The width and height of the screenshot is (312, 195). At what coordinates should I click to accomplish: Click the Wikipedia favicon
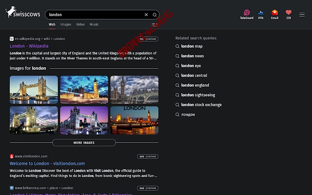(x=12, y=39)
